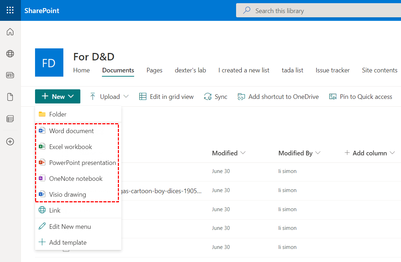Image resolution: width=401 pixels, height=262 pixels.
Task: Open My files page icon in sidebar
Action: [10, 97]
